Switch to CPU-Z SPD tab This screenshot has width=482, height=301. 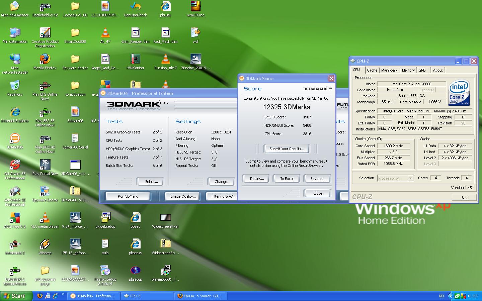422,70
